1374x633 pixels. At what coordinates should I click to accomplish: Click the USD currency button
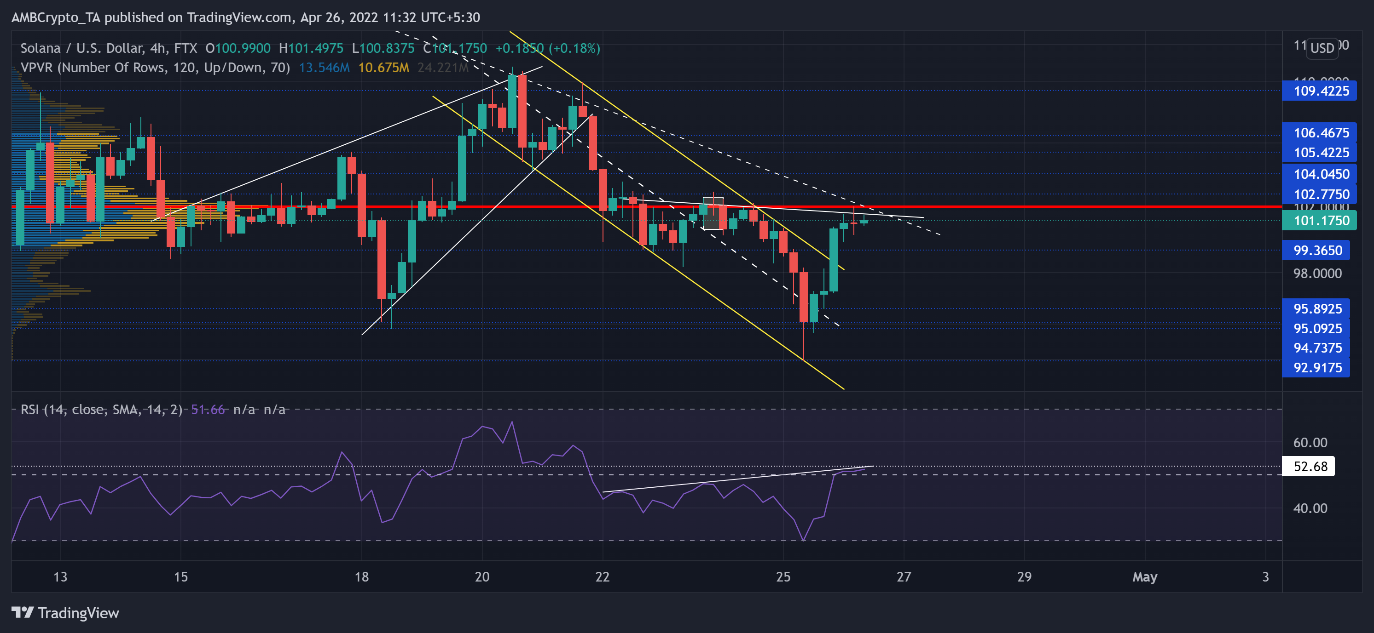(1322, 48)
